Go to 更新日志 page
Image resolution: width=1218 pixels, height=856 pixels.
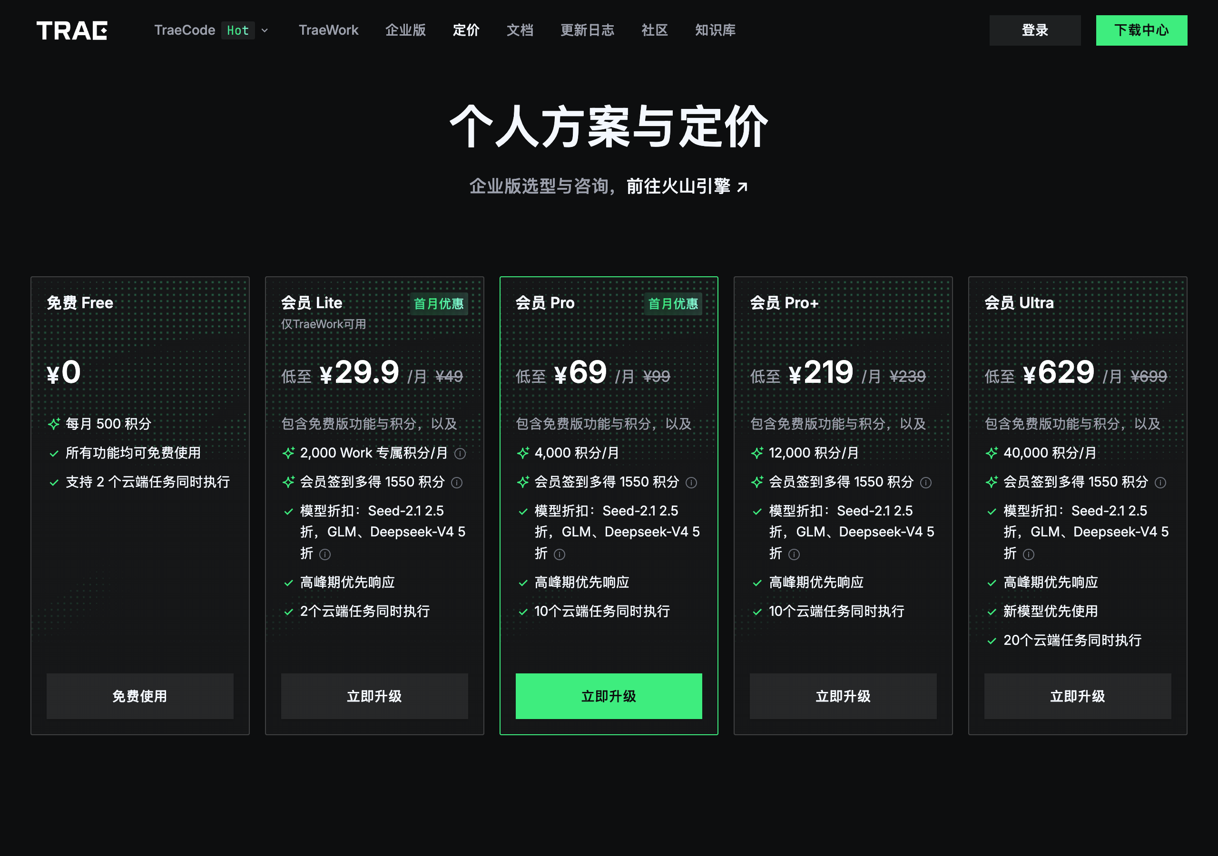[x=587, y=30]
